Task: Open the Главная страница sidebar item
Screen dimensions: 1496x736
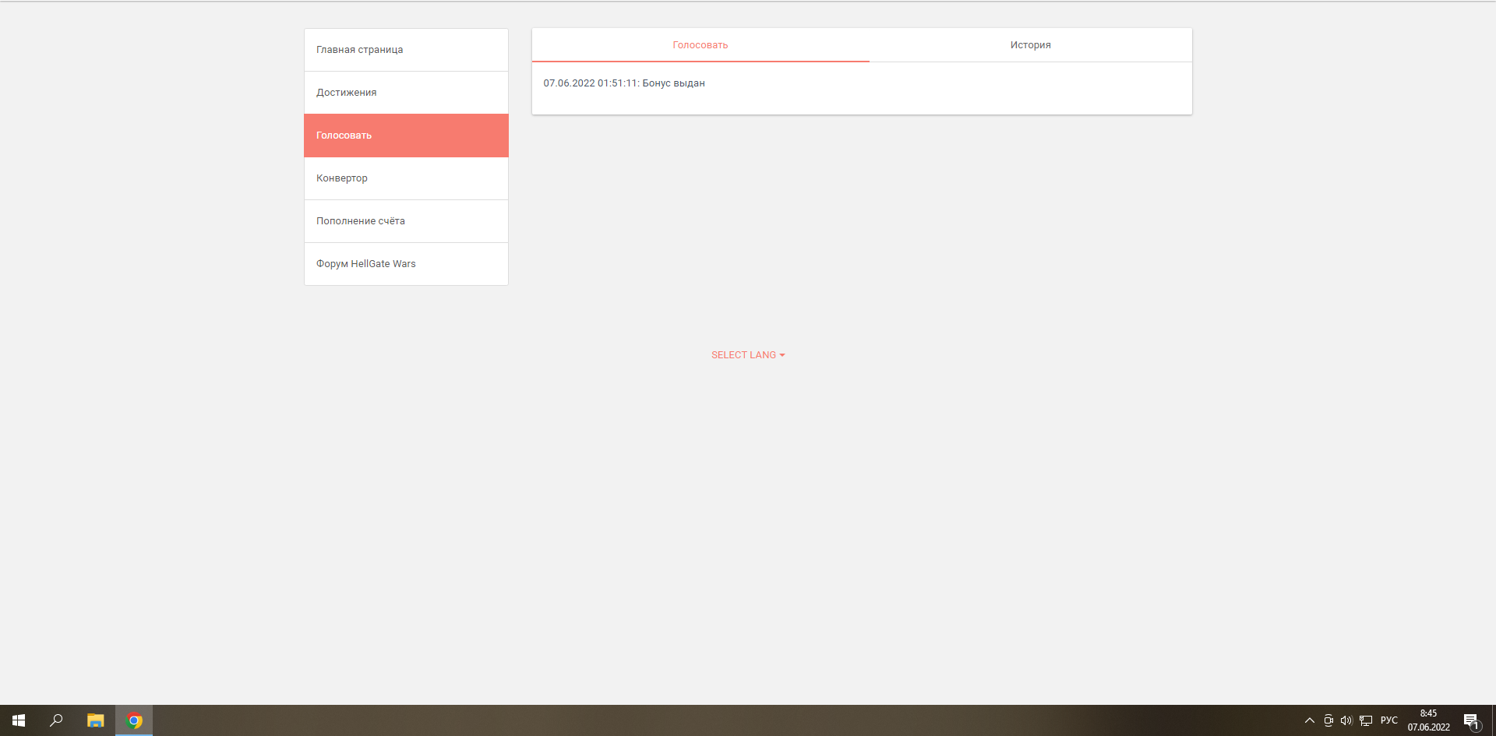Action: 406,50
